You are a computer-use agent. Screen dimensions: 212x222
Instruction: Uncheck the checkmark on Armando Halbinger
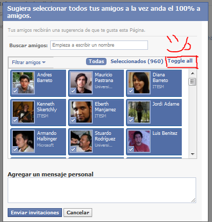tap(15, 149)
